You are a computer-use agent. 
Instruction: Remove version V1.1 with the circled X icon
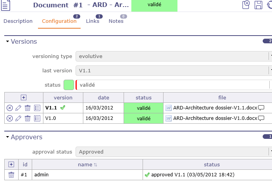coord(10,108)
